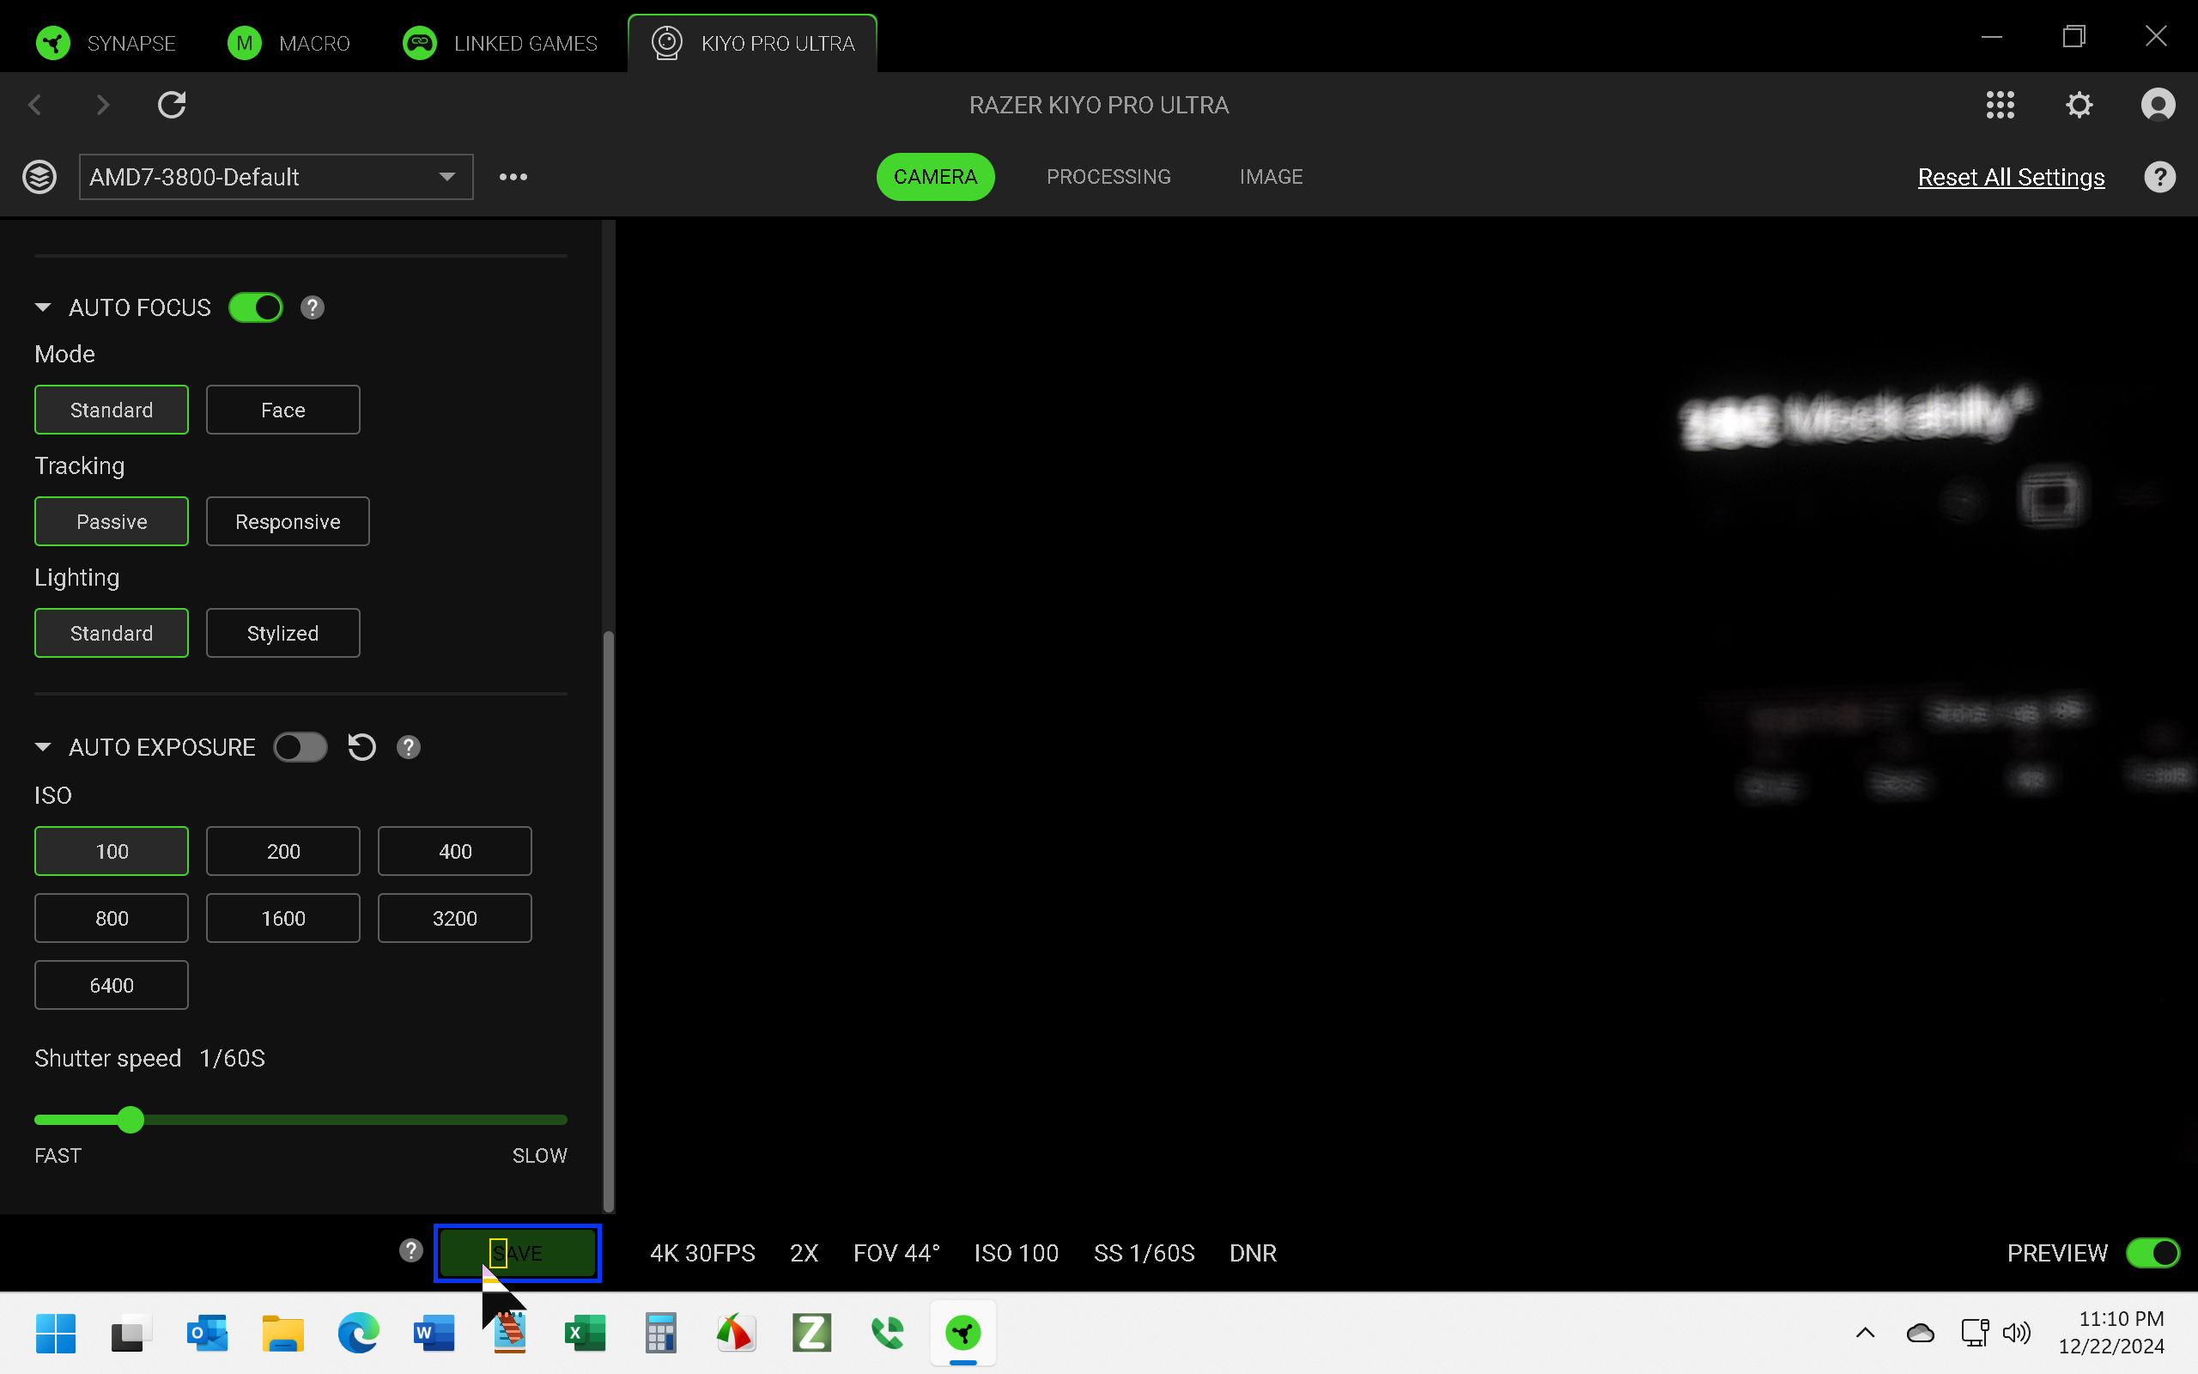The width and height of the screenshot is (2198, 1374).
Task: Click the shutter speed slider handle
Action: [x=131, y=1120]
